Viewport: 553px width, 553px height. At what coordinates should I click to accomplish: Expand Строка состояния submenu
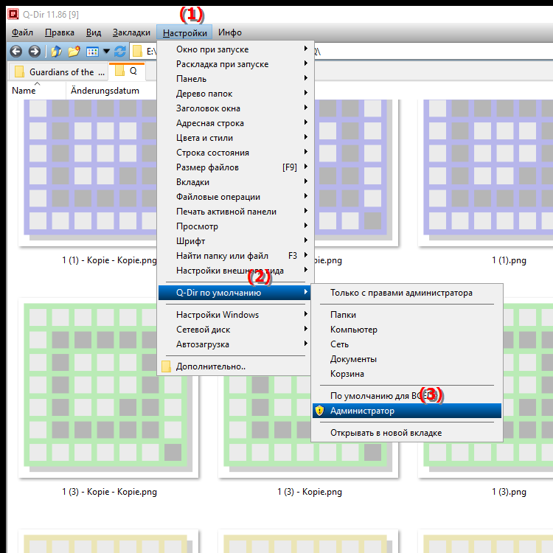click(x=234, y=153)
